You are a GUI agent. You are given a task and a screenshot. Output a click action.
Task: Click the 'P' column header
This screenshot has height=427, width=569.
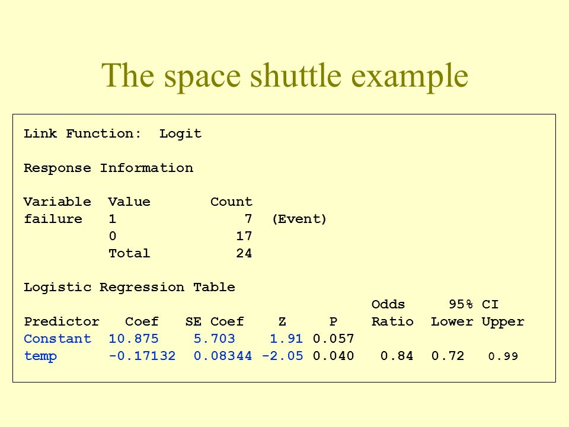coord(333,321)
